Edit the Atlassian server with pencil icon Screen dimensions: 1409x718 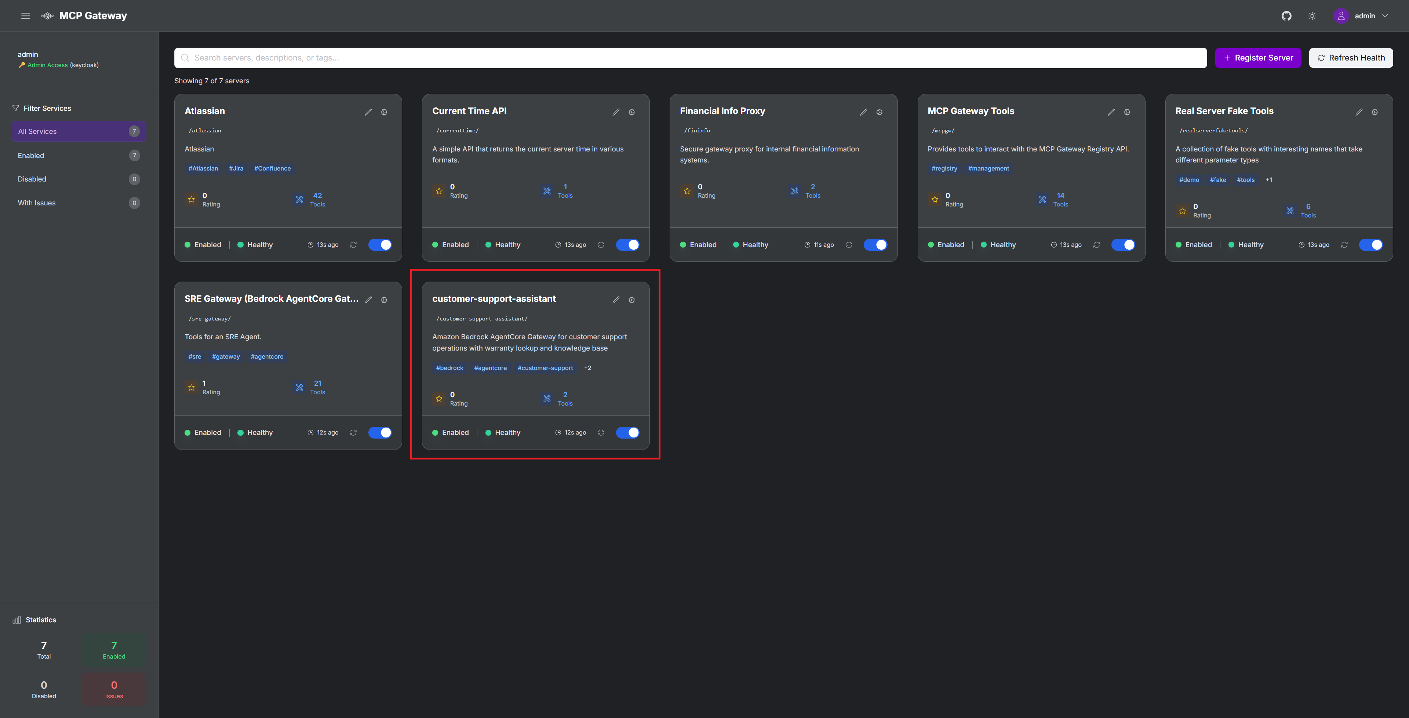point(368,112)
